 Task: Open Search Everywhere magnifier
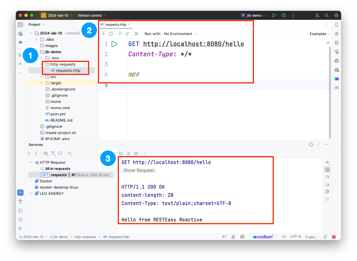coord(327,16)
